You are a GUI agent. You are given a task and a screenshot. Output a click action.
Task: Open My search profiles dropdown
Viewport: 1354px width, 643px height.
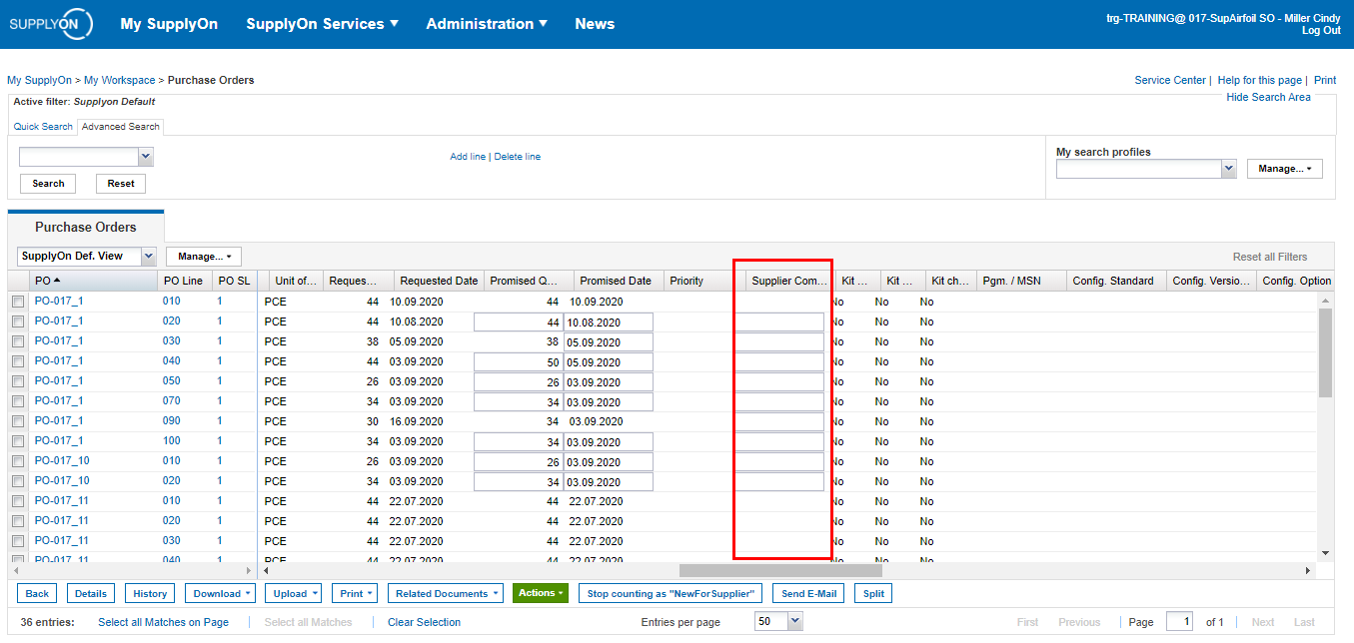[1229, 169]
